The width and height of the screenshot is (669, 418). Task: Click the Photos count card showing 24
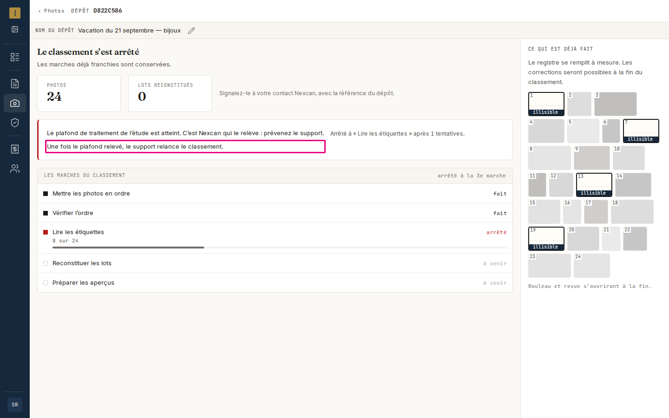[79, 93]
